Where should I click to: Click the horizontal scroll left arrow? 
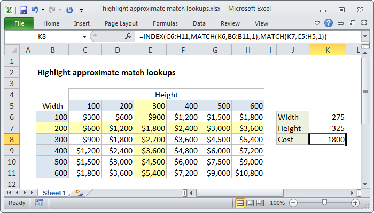pos(191,193)
